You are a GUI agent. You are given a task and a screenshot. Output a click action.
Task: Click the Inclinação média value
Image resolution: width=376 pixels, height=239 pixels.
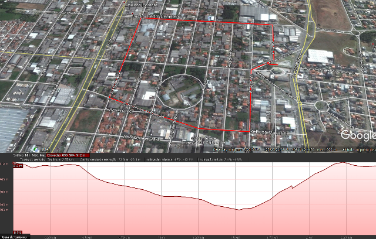(220, 159)
